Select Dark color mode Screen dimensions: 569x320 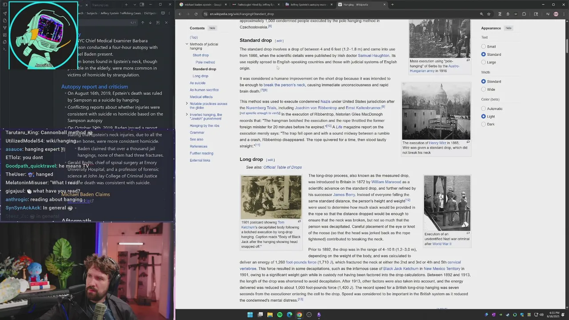click(x=483, y=124)
